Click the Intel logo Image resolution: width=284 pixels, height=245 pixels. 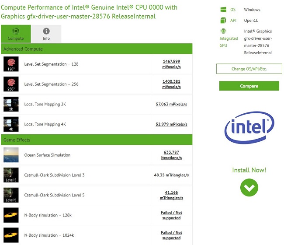[x=249, y=127]
